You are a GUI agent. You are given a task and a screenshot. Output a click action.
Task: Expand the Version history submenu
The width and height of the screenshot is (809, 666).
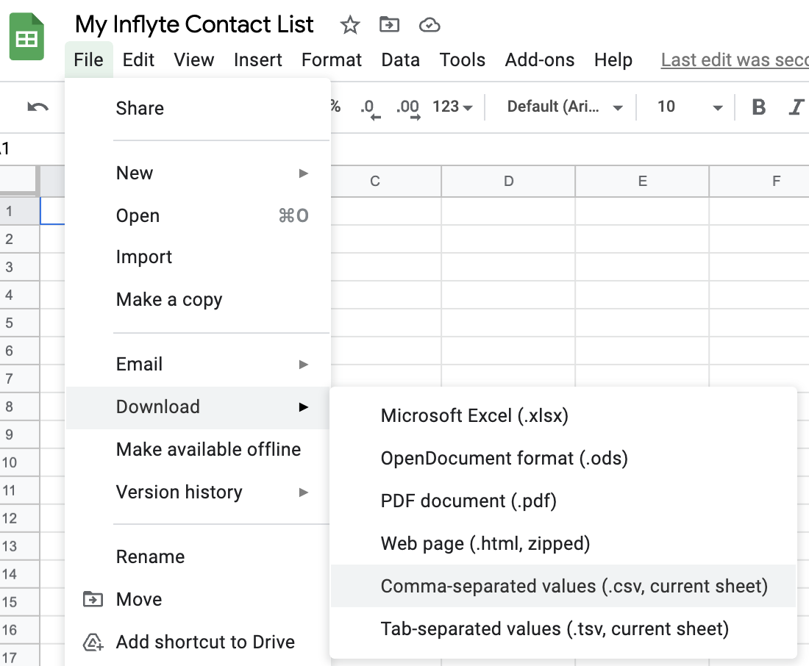point(198,492)
